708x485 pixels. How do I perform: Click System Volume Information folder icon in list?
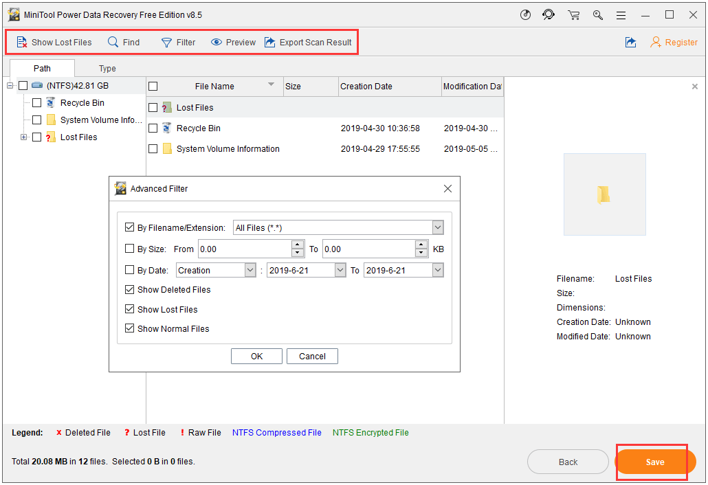(167, 148)
